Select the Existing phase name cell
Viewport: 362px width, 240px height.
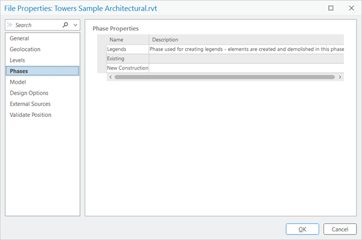[128, 58]
